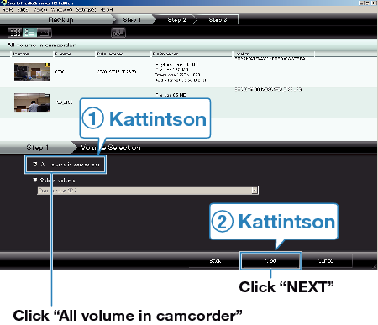
Task: Select the first video thumbnail
Action: (x=32, y=72)
